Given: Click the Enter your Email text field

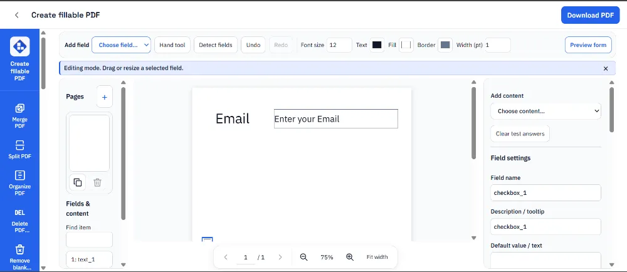Looking at the screenshot, I should (336, 118).
